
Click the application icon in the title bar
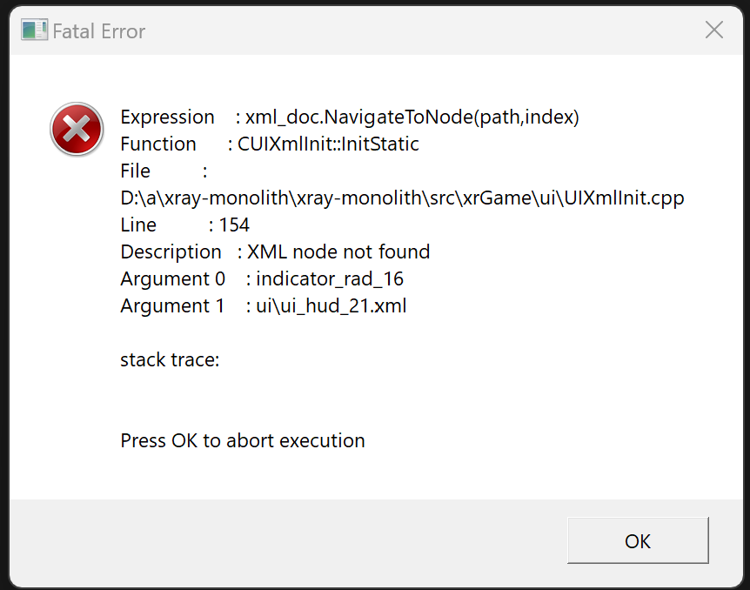[x=35, y=30]
